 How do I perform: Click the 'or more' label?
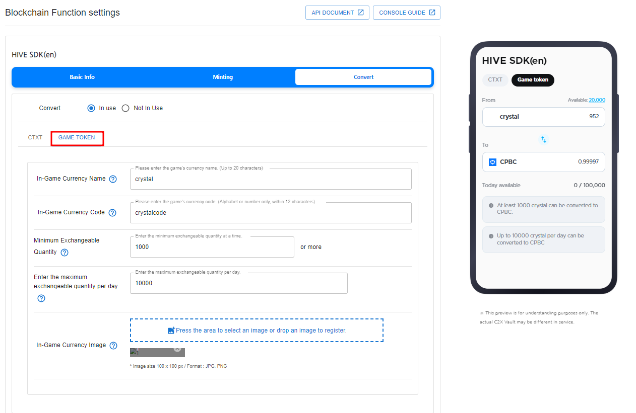[311, 247]
